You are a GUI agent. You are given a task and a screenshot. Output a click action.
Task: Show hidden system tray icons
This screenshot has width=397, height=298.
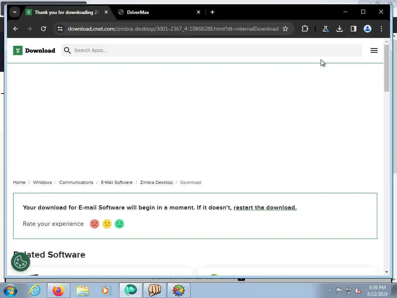pyautogui.click(x=330, y=291)
